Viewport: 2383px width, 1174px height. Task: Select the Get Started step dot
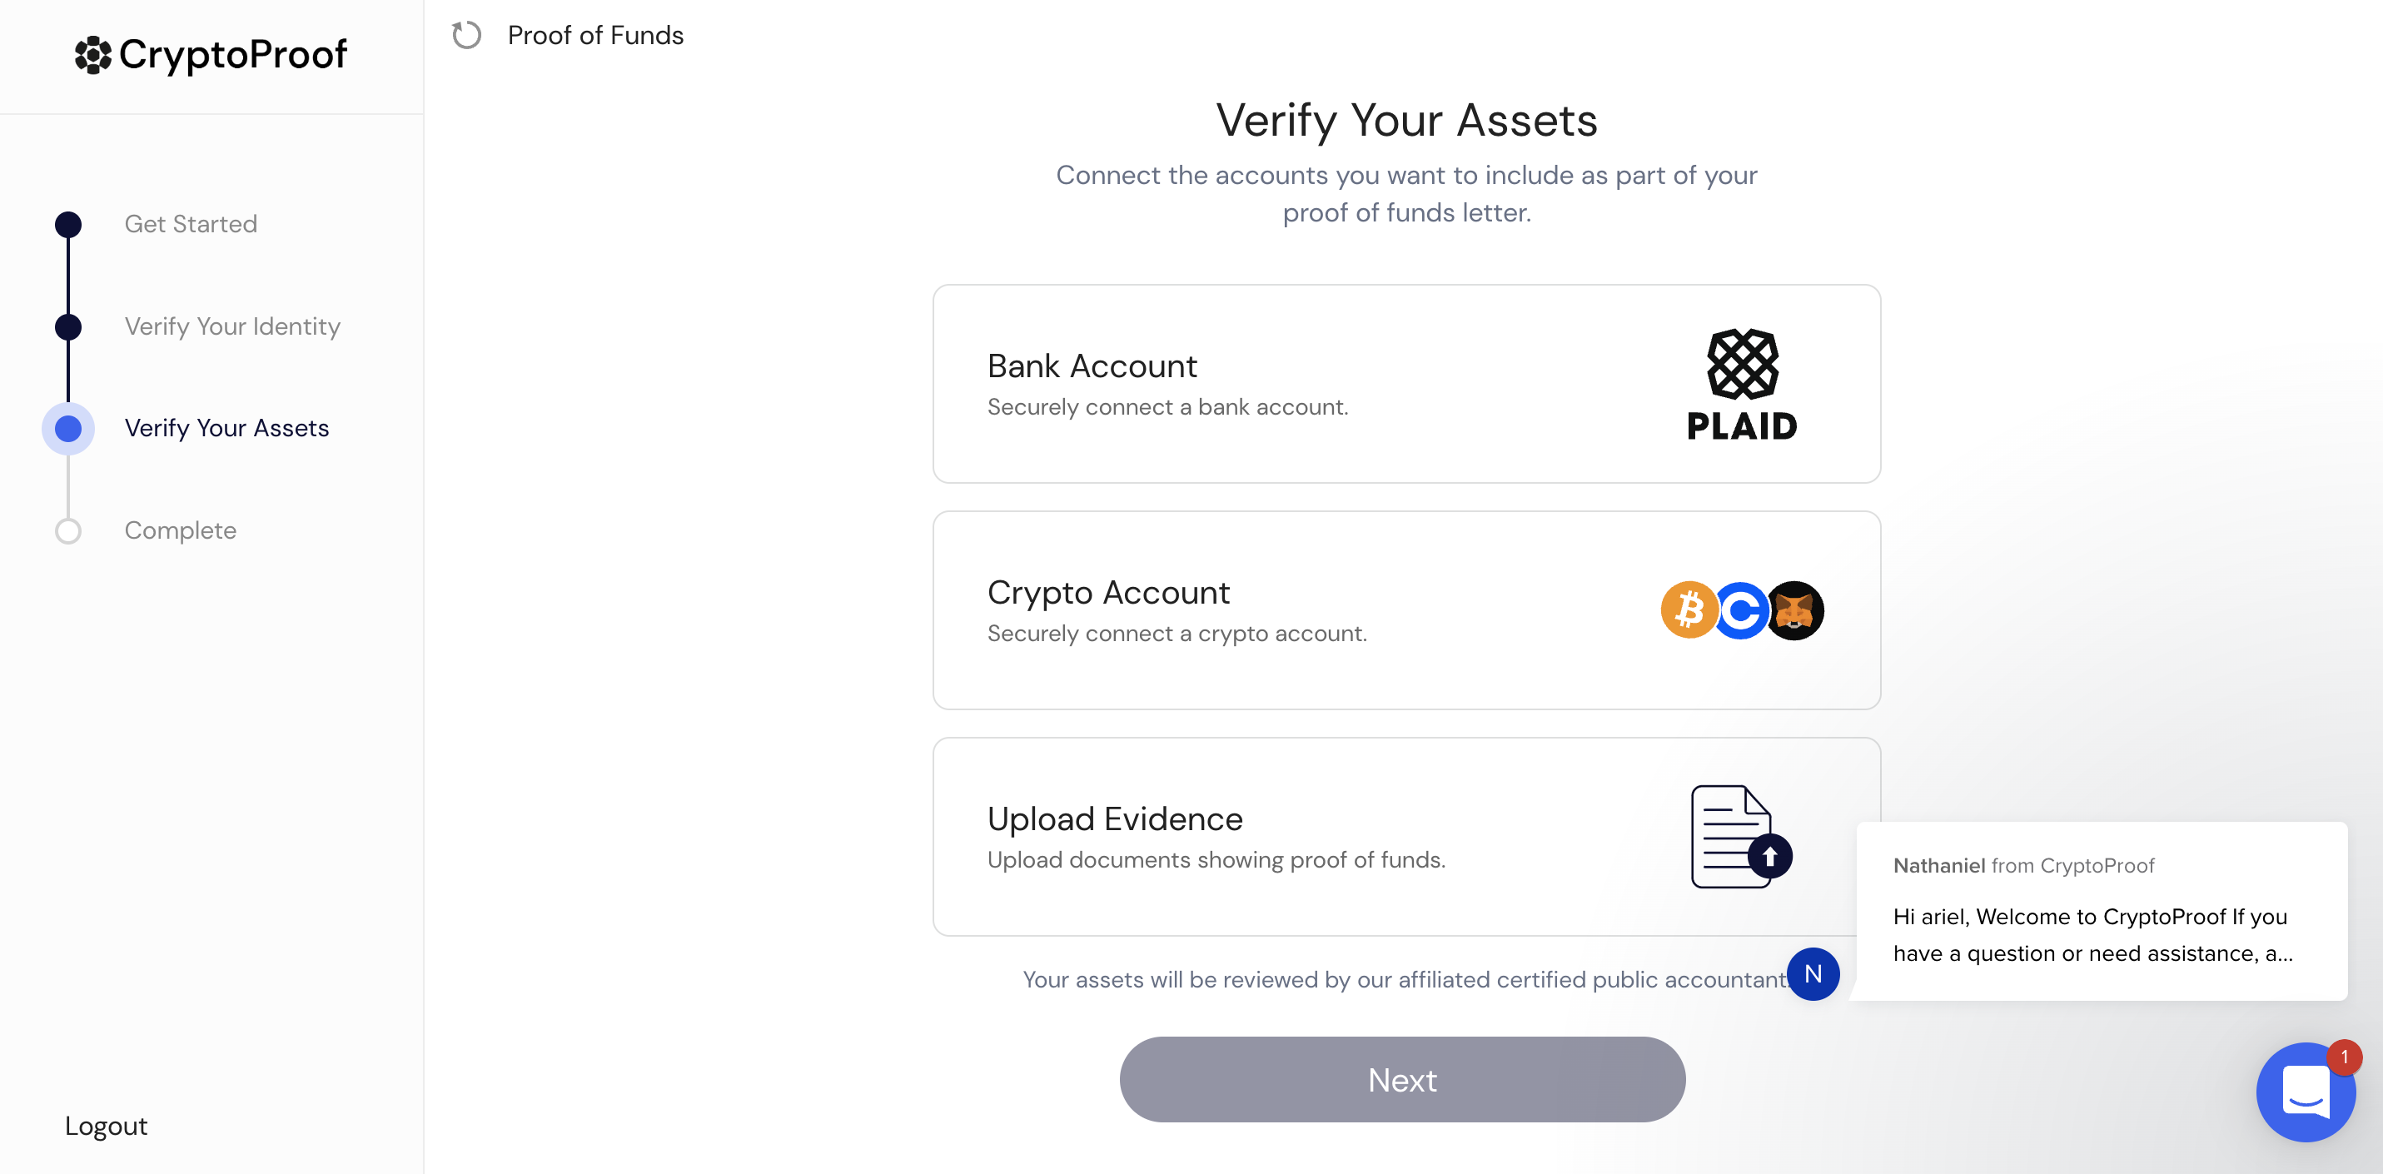pos(68,224)
